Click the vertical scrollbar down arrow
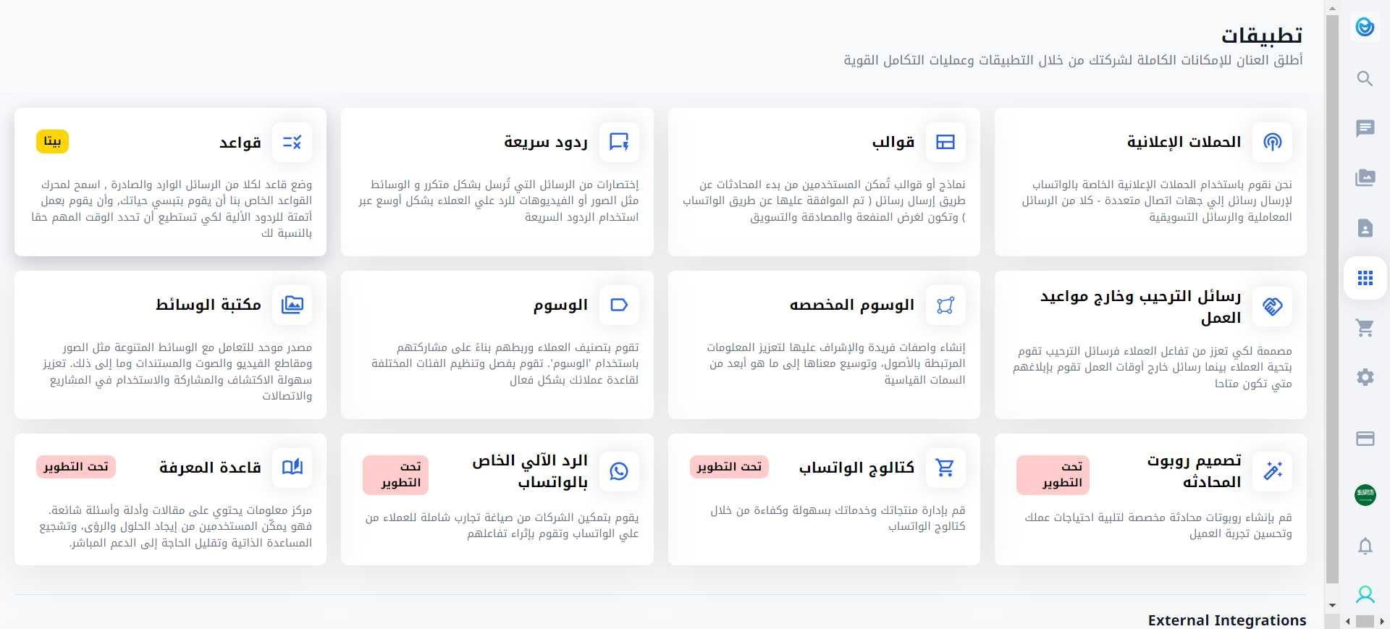Screen dimensions: 1390x629 (x=1332, y=606)
